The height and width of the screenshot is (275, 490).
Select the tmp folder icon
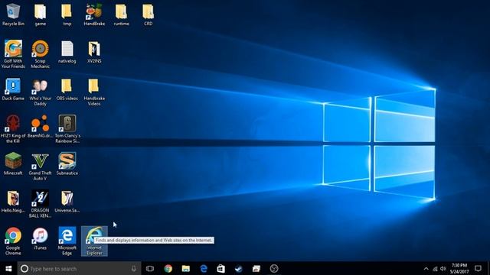point(67,15)
